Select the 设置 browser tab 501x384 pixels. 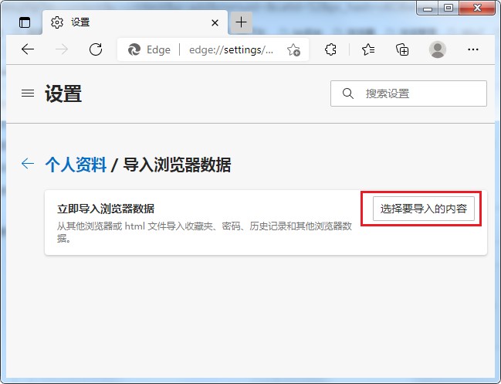(x=135, y=22)
